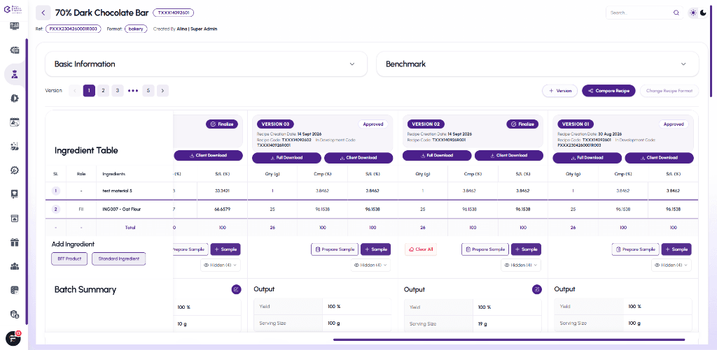This screenshot has width=717, height=350.
Task: Expand the Basic Information panel
Action: click(206, 64)
